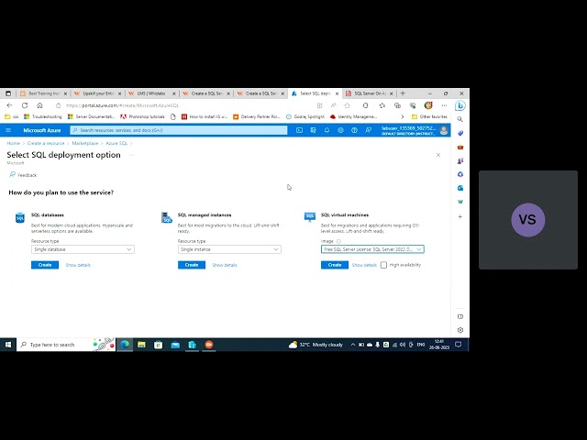Add this page to favorites star
The height and width of the screenshot is (440, 587).
(x=347, y=105)
